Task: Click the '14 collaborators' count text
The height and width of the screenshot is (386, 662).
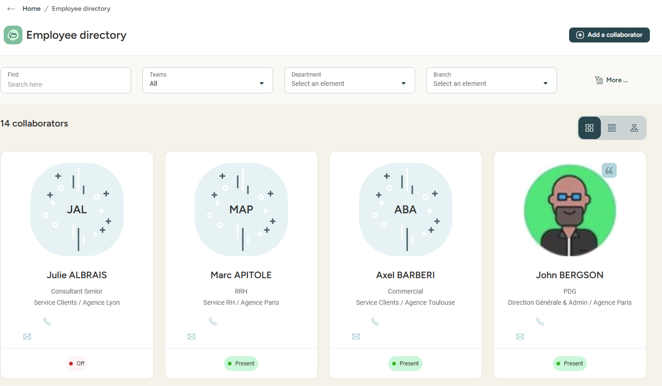Action: point(34,124)
